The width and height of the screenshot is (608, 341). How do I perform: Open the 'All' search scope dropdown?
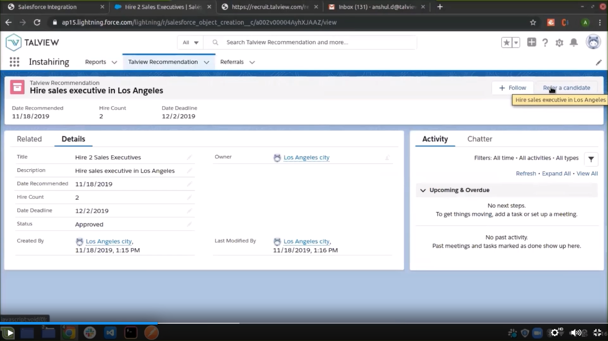click(191, 43)
